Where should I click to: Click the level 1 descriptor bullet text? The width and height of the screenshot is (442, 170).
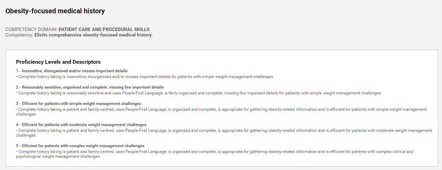[x=145, y=77]
